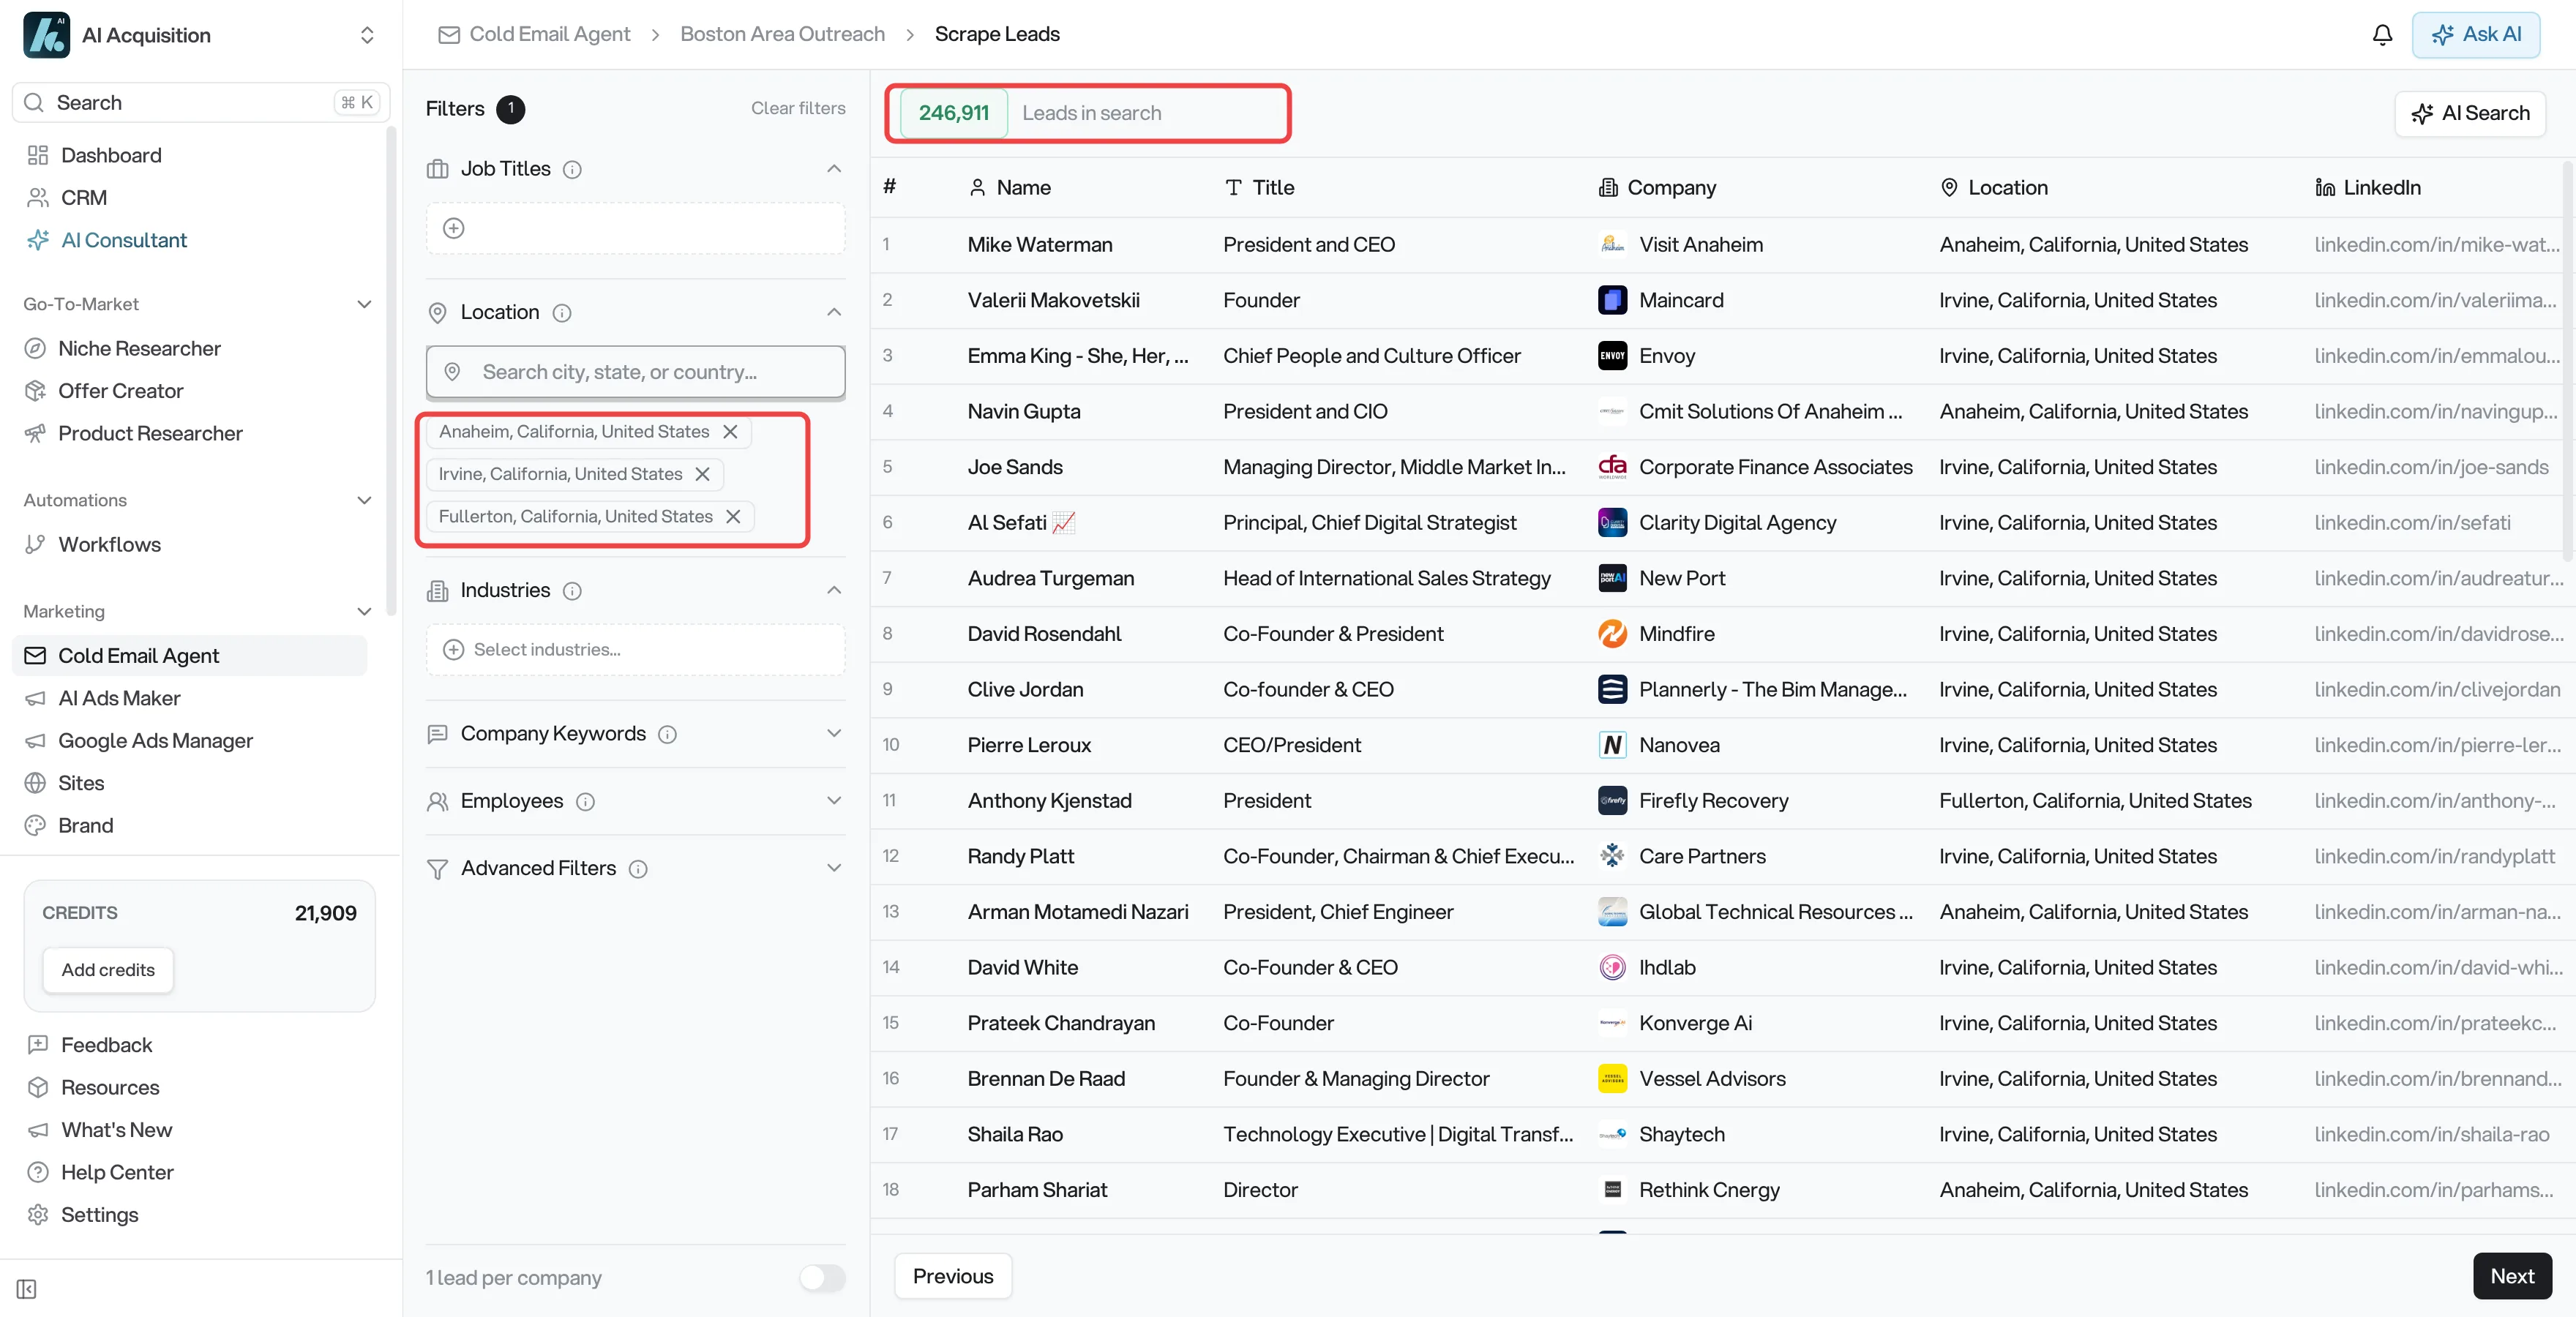The width and height of the screenshot is (2576, 1317).
Task: Show info tooltip for Advanced Filters
Action: coord(638,869)
